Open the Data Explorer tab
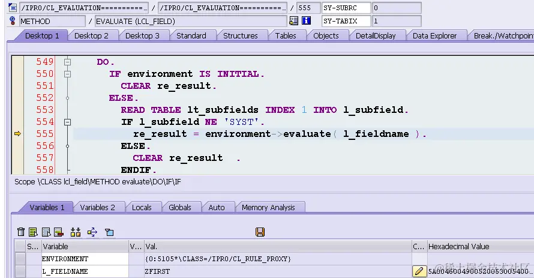 pos(434,36)
